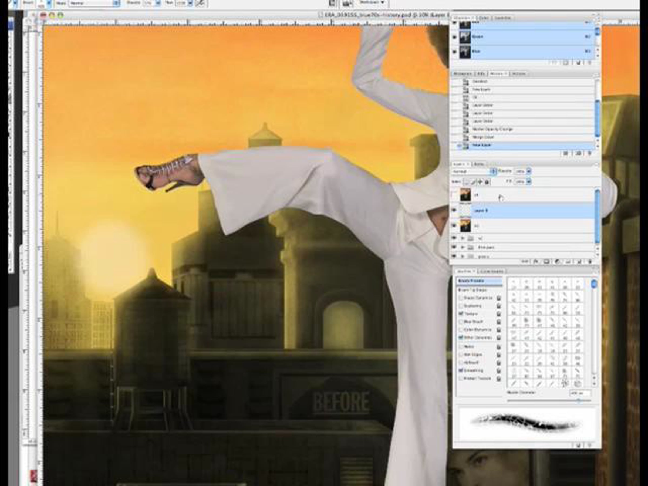Select Brush Tip Shape settings
The width and height of the screenshot is (648, 486).
472,290
